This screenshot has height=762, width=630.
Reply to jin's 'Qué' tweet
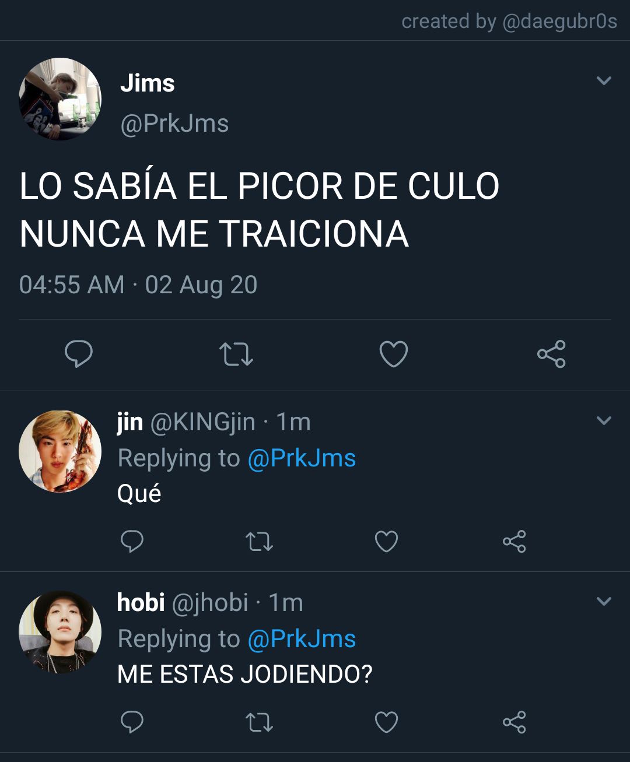pyautogui.click(x=132, y=542)
